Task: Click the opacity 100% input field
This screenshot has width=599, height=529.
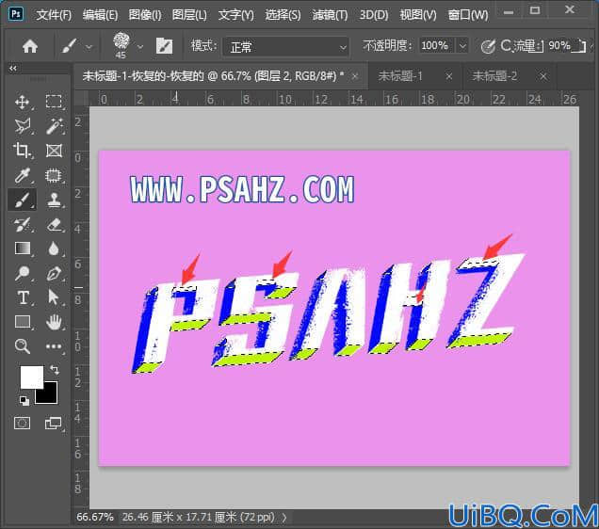Action: (436, 46)
